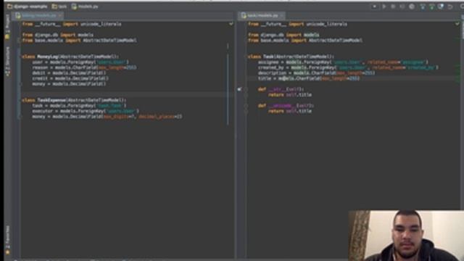Click the VCS Update Project icon
The width and height of the screenshot is (464, 261).
423,7
